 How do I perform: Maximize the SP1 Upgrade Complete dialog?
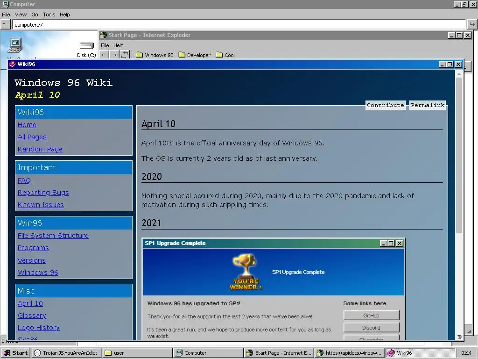point(391,243)
